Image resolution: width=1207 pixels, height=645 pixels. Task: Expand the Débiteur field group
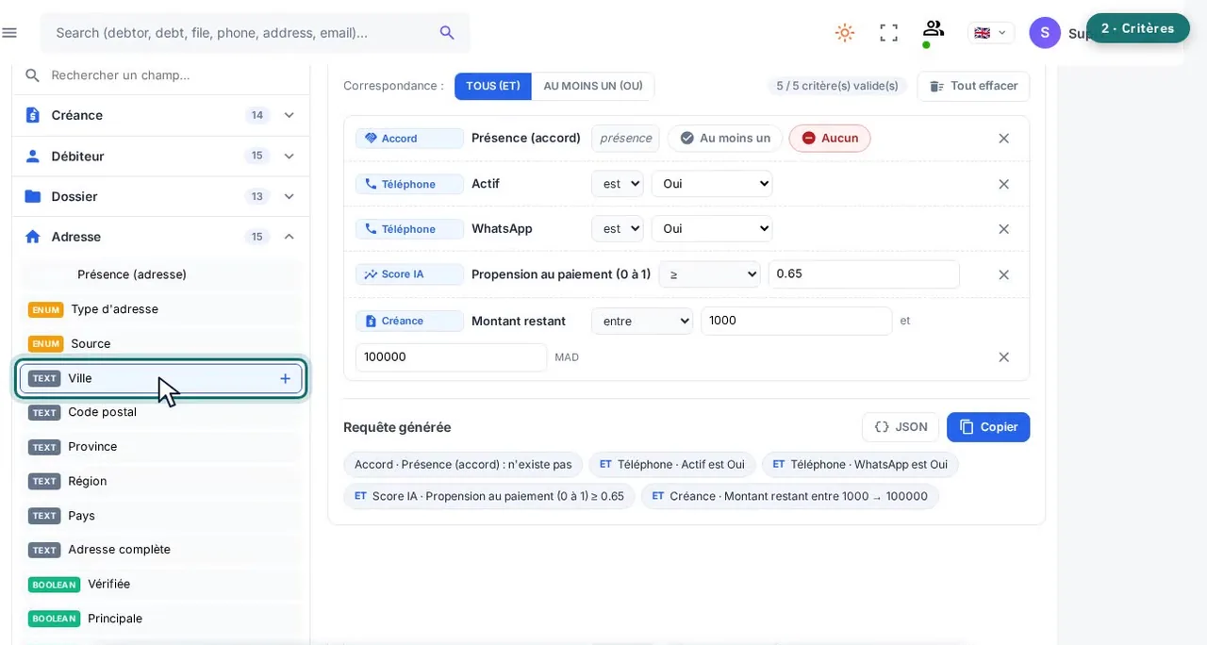[289, 156]
